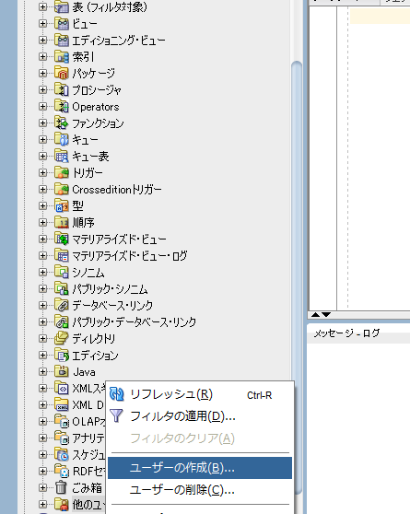Click the ファンクション folder icon
The height and width of the screenshot is (514, 410).
[62, 123]
